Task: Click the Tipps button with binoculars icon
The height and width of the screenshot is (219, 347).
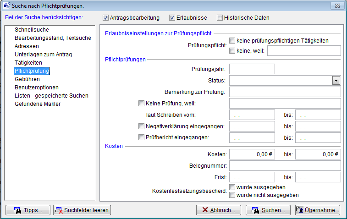Action: [28, 210]
